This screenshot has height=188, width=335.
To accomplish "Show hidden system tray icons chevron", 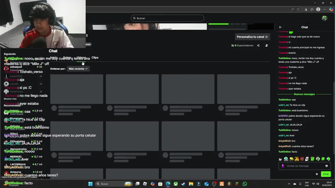I will coord(289,184).
